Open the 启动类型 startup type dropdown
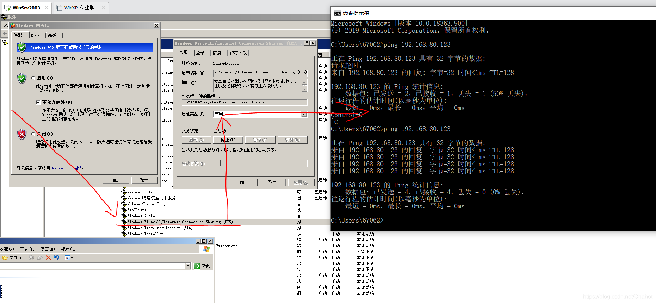Viewport: 656px width, 303px height. pos(304,114)
